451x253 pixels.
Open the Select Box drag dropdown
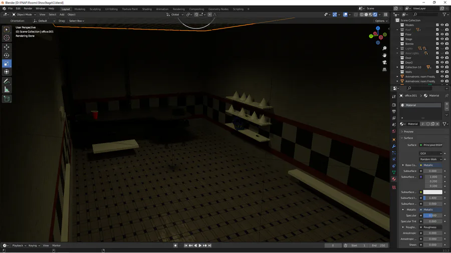click(x=77, y=21)
